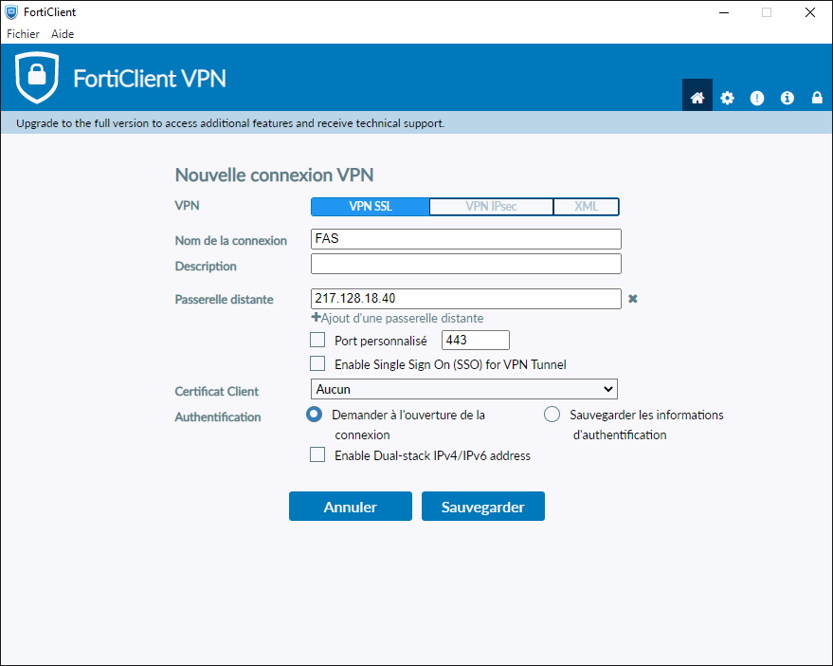Screen dimensions: 833x666
Task: Click the Sauvegarder button
Action: pyautogui.click(x=483, y=507)
